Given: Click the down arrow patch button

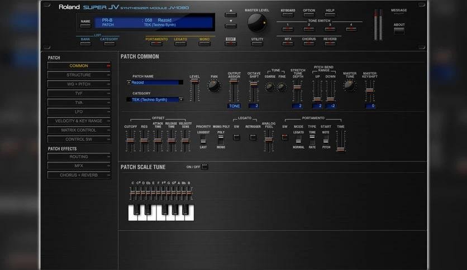Looking at the screenshot, I should pyautogui.click(x=231, y=26).
